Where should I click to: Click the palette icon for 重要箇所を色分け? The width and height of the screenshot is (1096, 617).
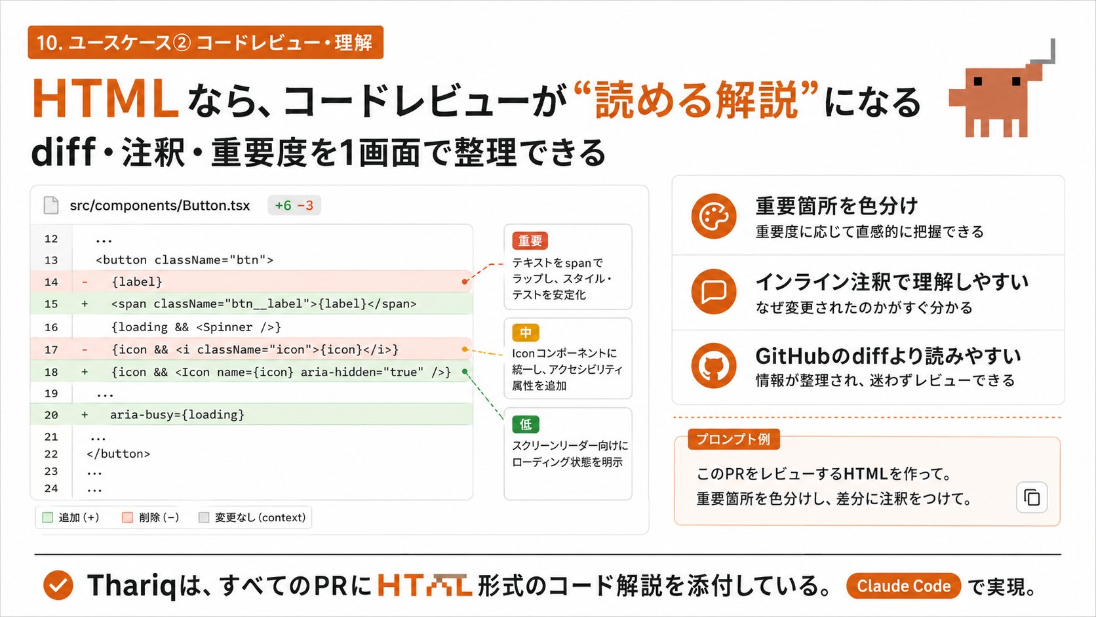(x=714, y=216)
